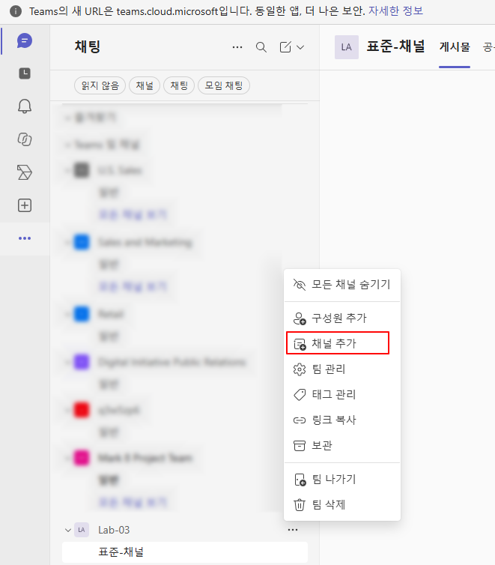
Task: Open the Chat icon in left rail
Action: click(25, 40)
